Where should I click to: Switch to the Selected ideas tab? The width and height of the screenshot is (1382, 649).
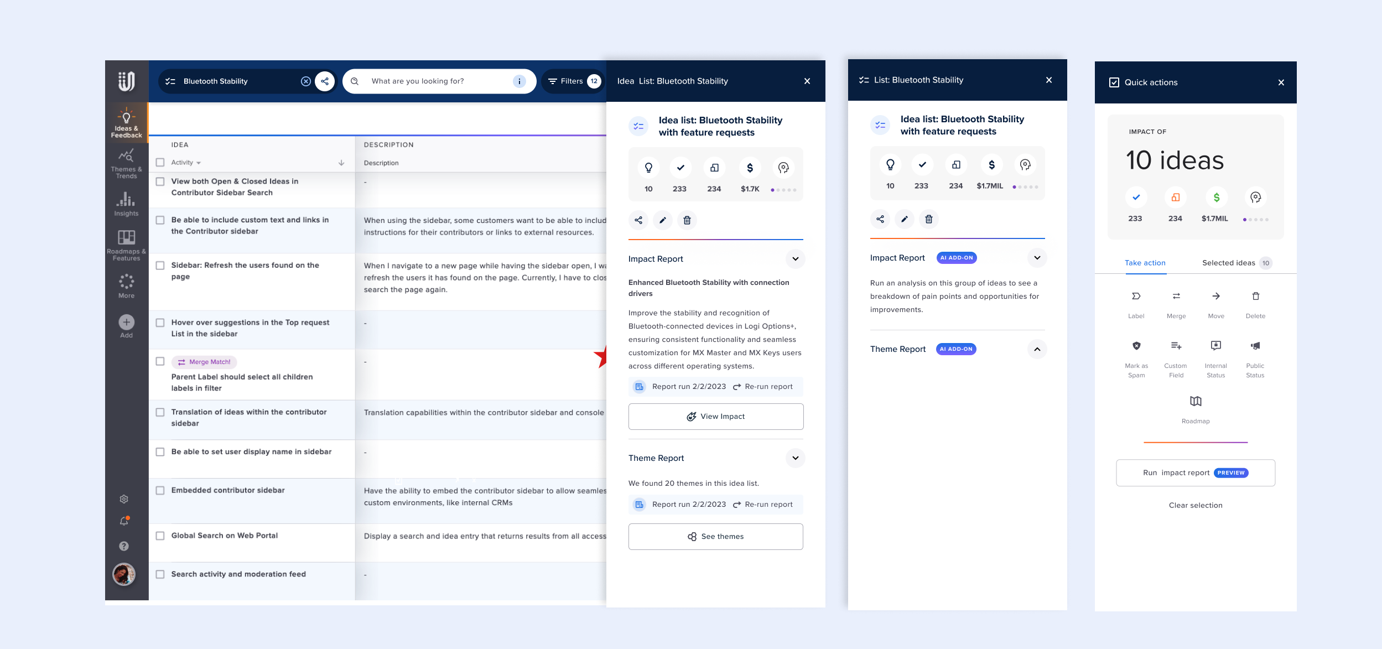tap(1236, 263)
